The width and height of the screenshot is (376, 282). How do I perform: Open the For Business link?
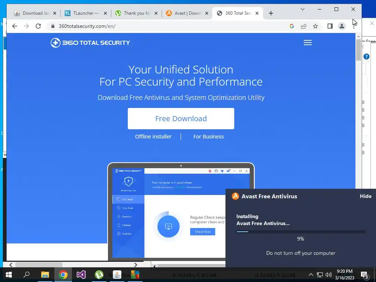pyautogui.click(x=209, y=137)
